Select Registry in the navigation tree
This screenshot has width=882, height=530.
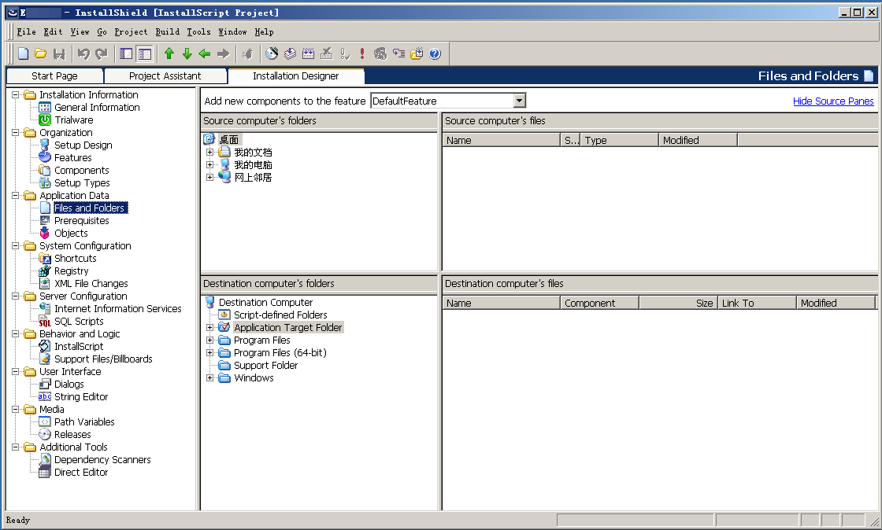tap(71, 271)
